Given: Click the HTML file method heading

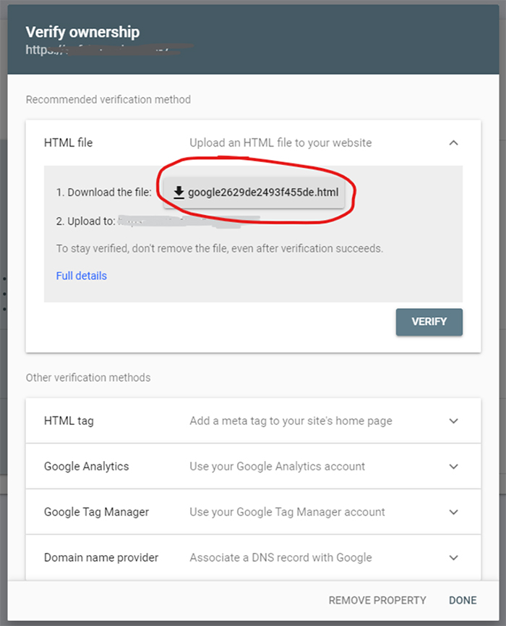Looking at the screenshot, I should [x=68, y=143].
